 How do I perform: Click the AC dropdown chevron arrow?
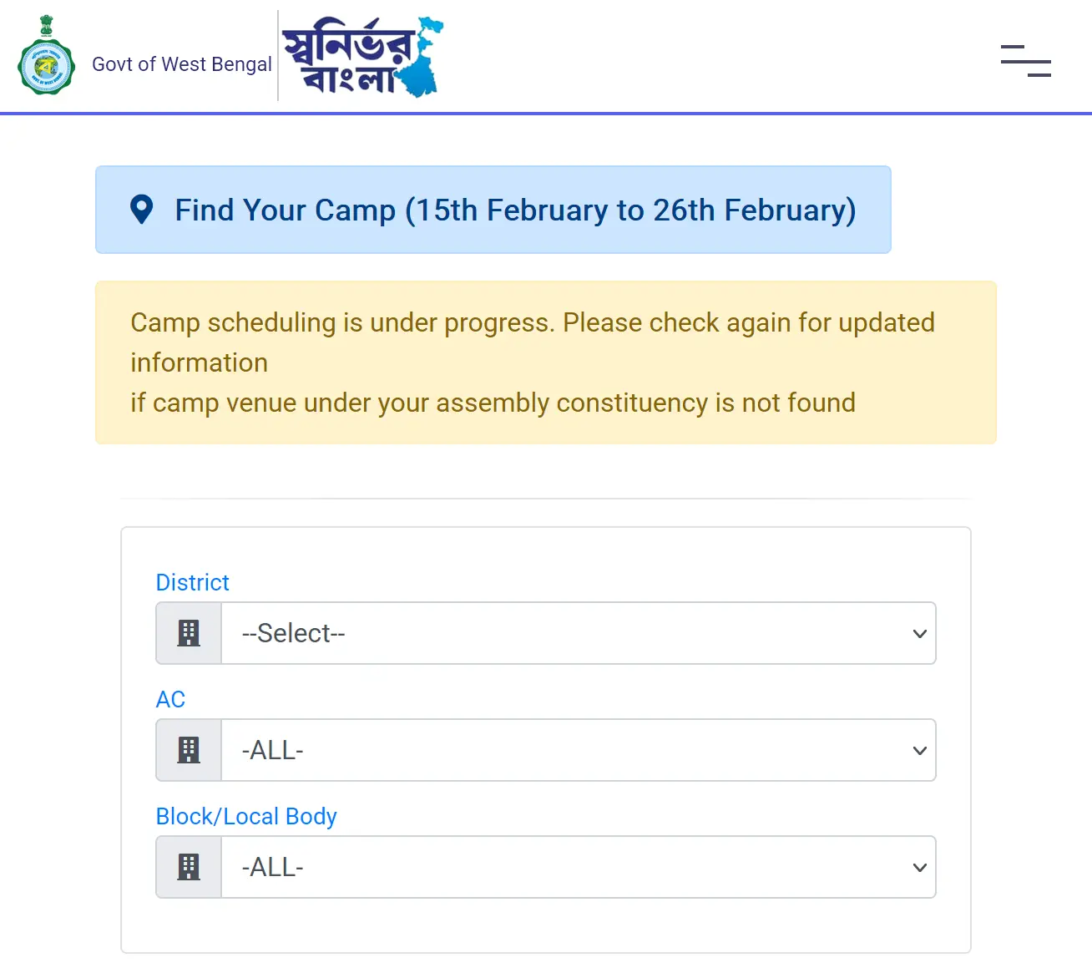pyautogui.click(x=919, y=751)
